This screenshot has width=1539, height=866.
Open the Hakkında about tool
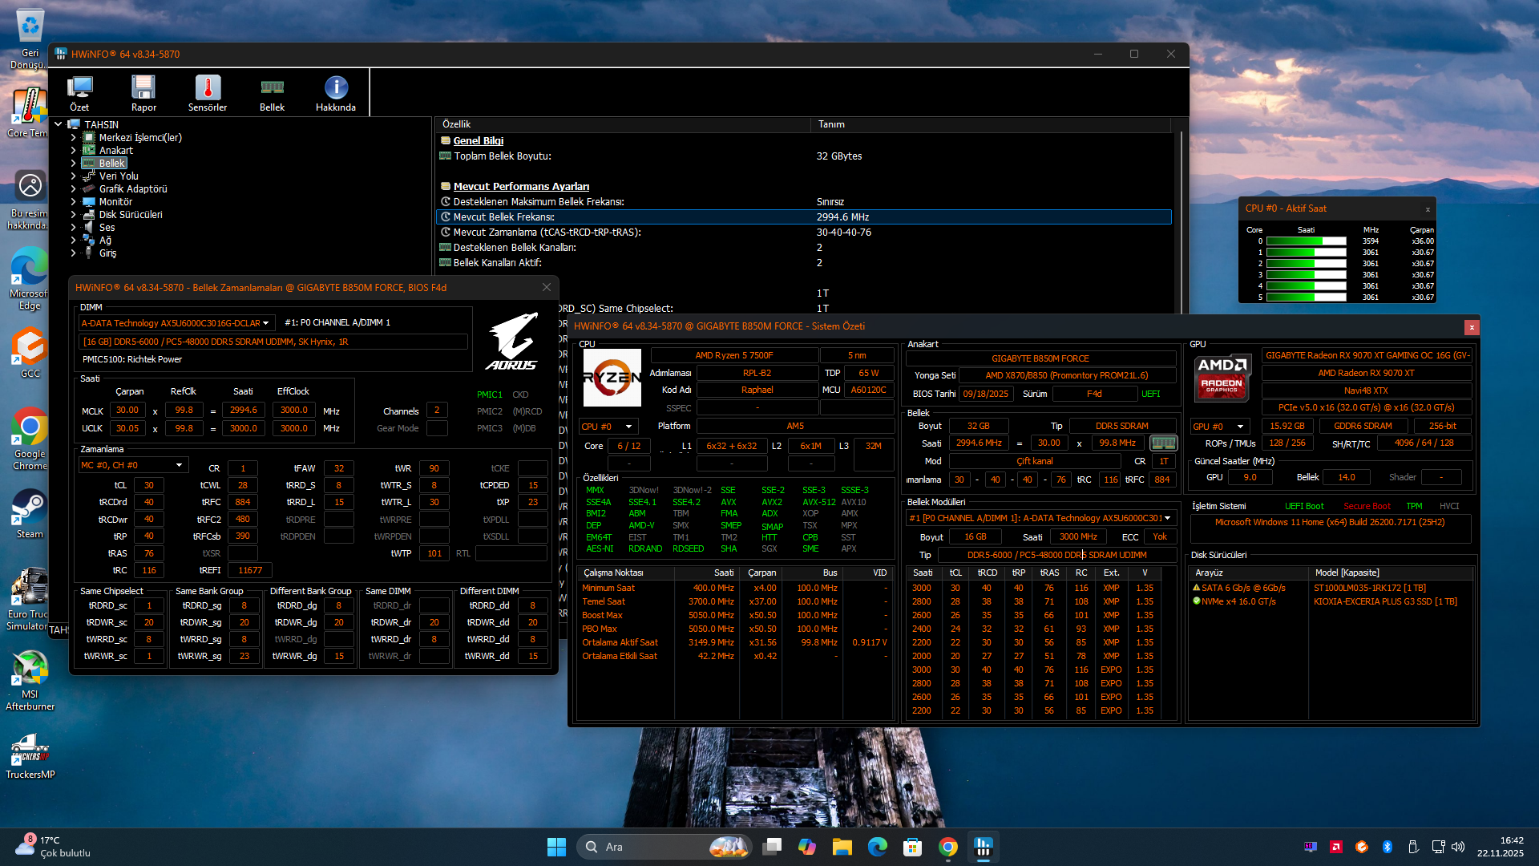tap(336, 93)
